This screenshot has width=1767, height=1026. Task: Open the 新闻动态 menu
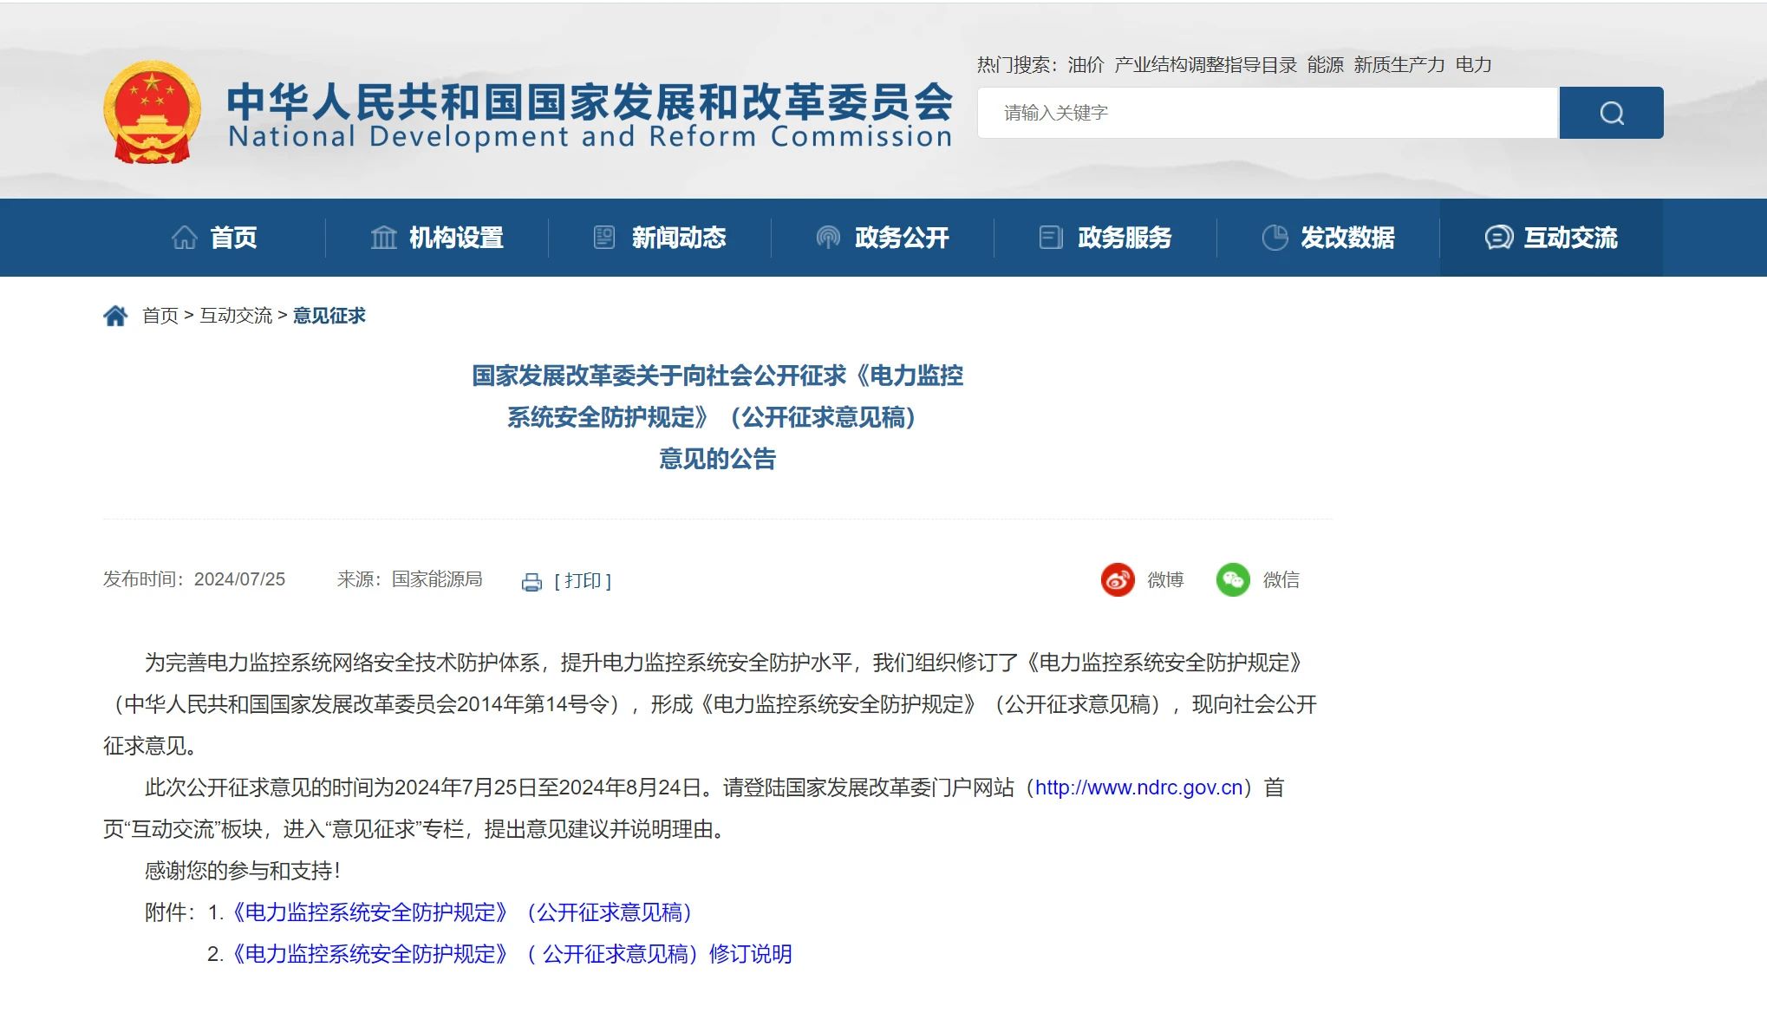tap(678, 238)
